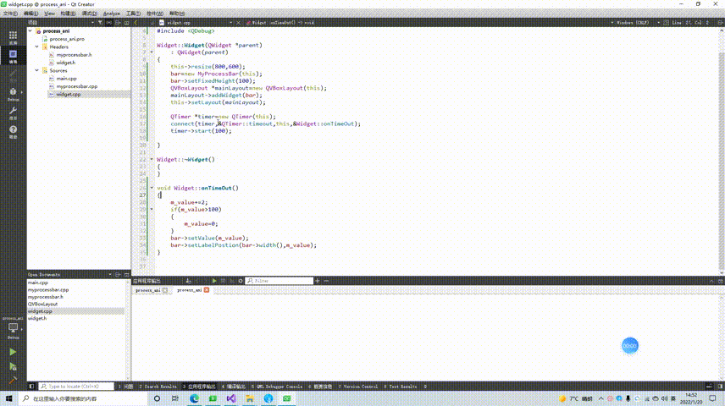The image size is (725, 406).
Task: Collapse the process_ani project node
Action: coord(30,31)
